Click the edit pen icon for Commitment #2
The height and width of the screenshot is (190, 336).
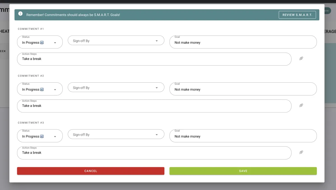click(301, 105)
